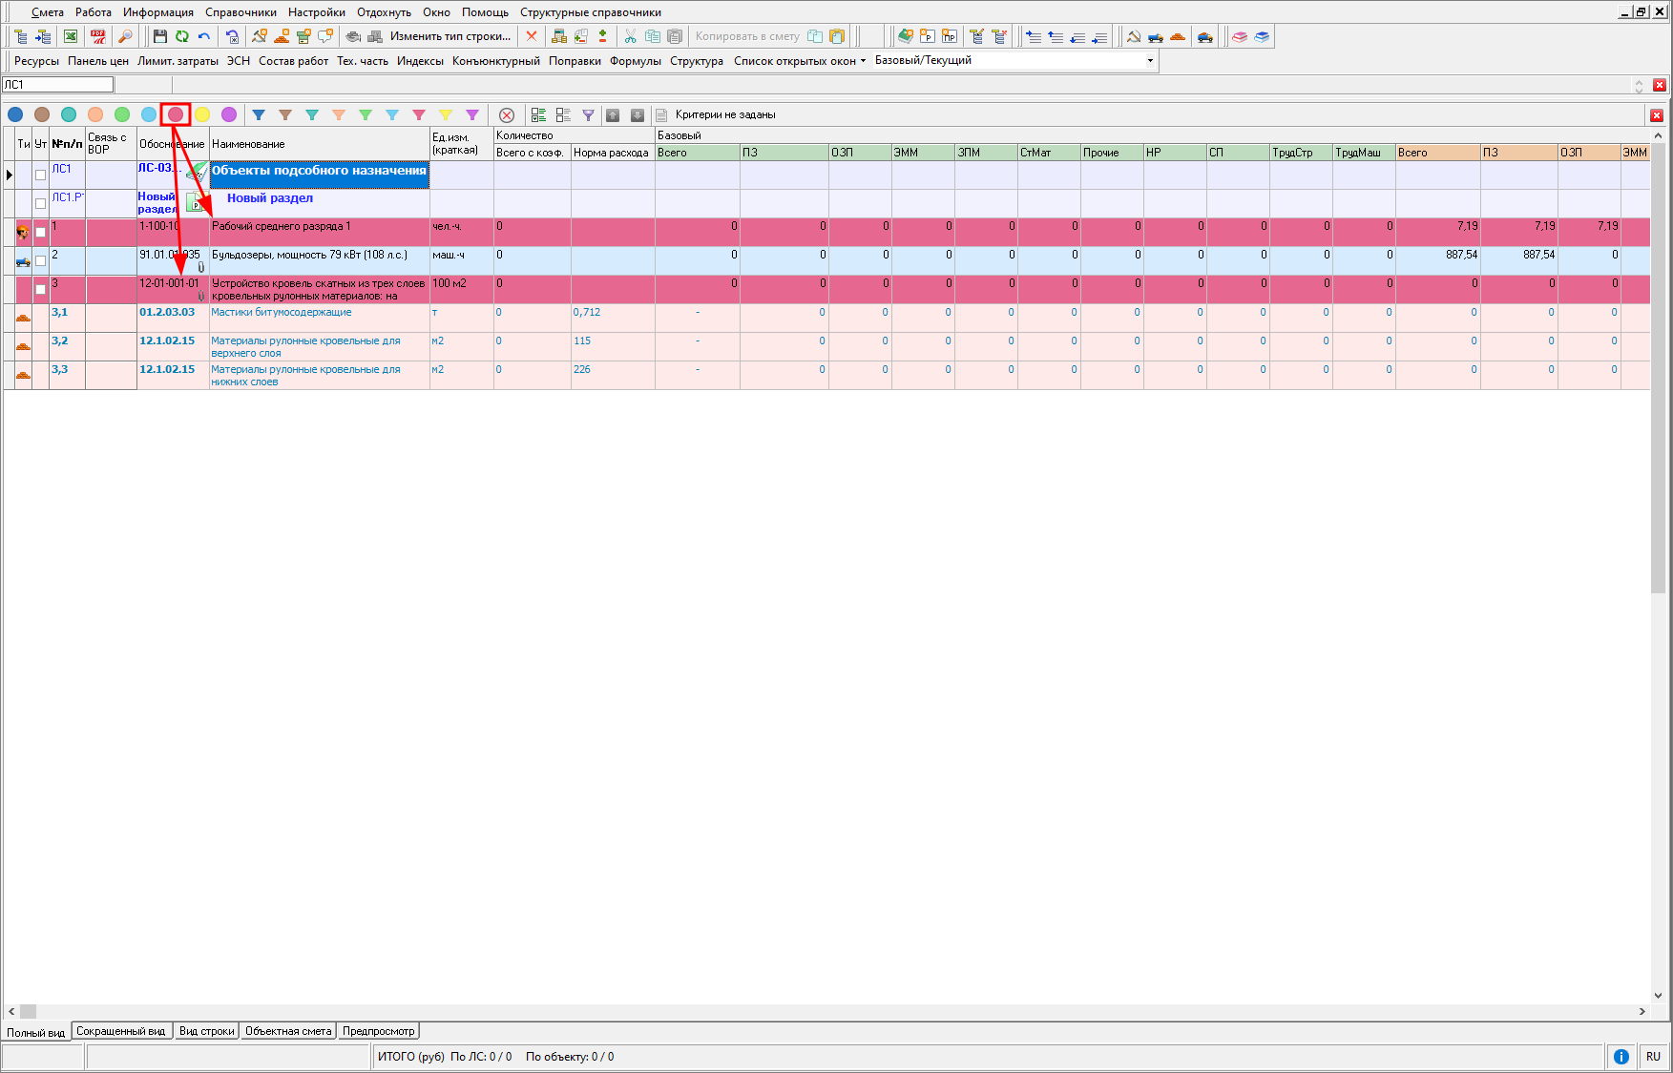Open the Индексы panel button
This screenshot has width=1673, height=1073.
[420, 61]
